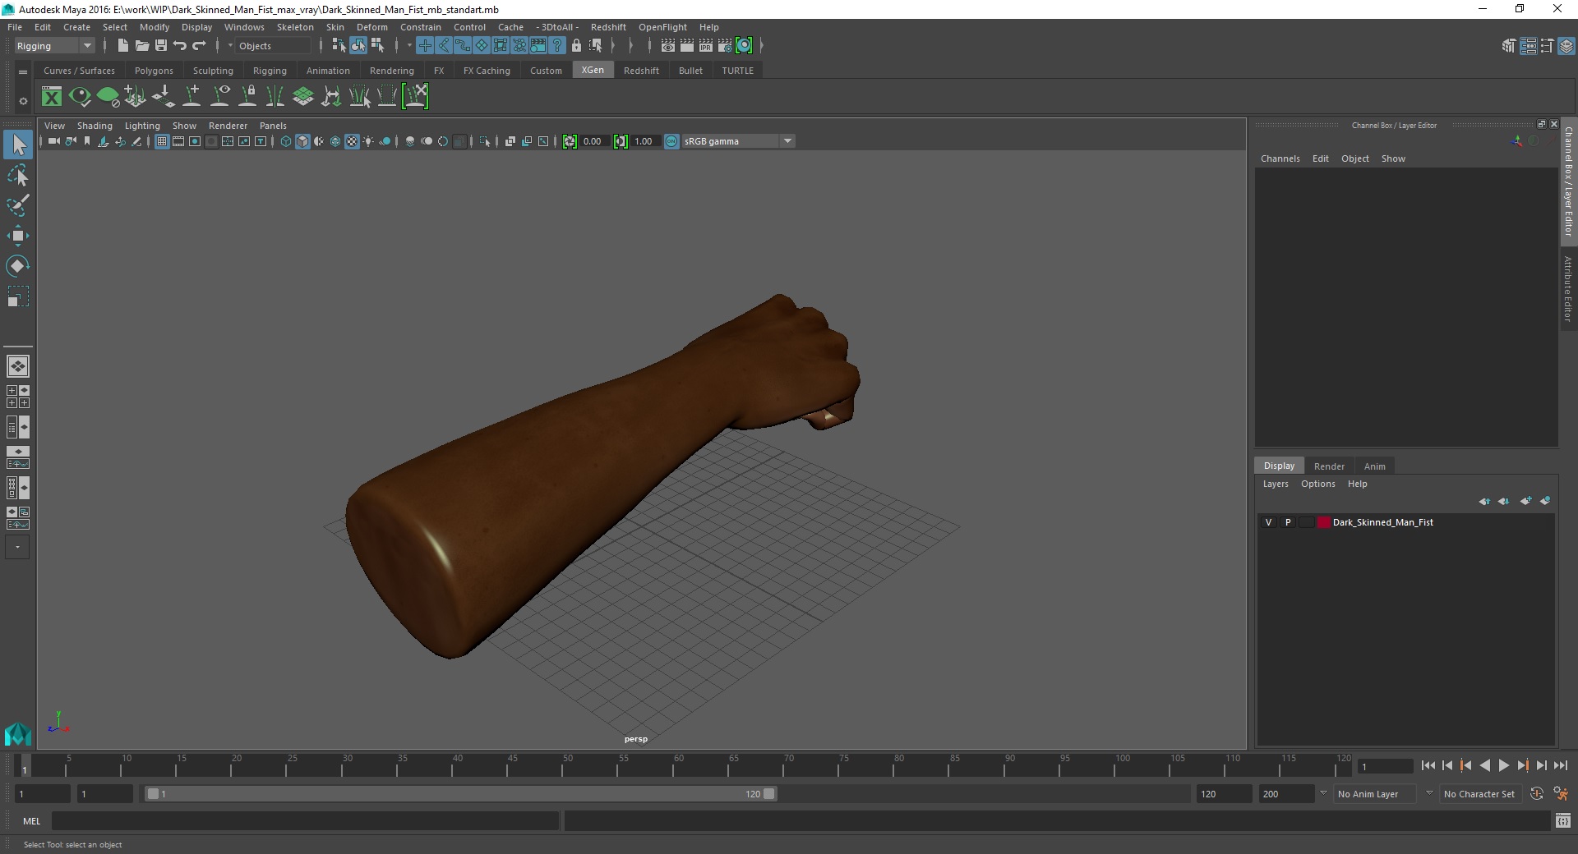
Task: Toggle the color management ON button
Action: 671,141
